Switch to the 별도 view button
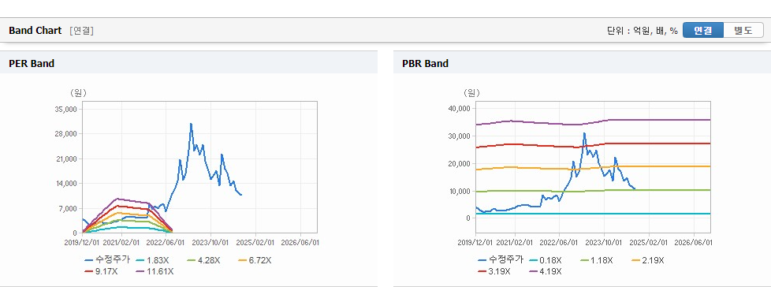771x287 pixels. pyautogui.click(x=743, y=30)
